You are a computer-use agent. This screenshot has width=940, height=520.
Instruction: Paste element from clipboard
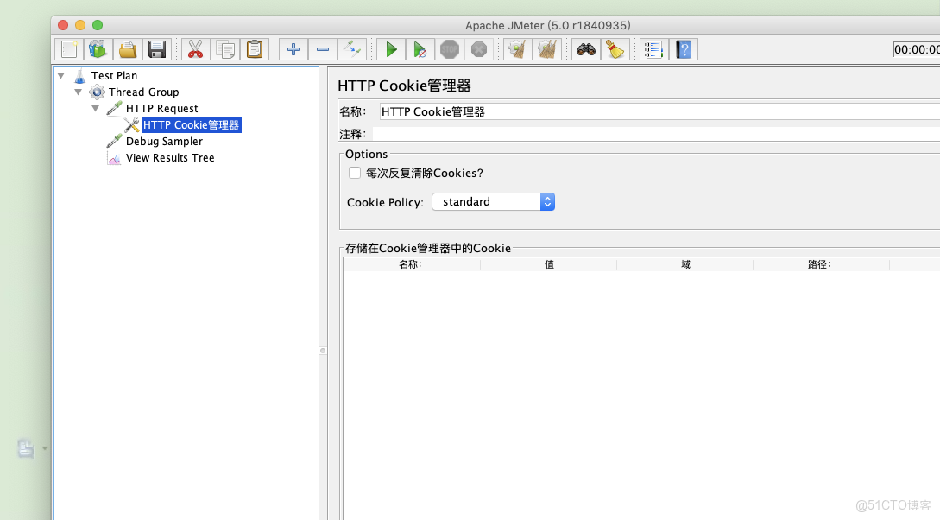255,49
